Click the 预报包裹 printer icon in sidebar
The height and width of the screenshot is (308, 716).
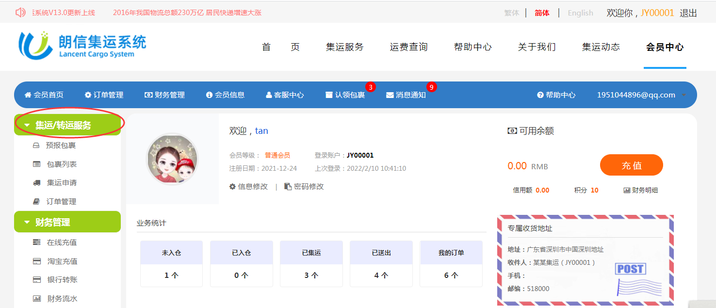coord(36,146)
